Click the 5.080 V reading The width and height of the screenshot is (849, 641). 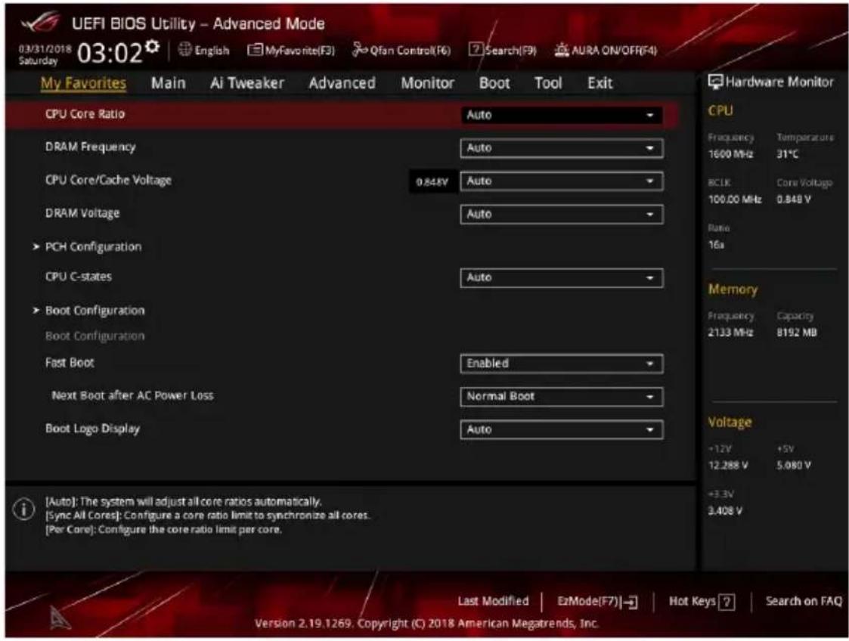(795, 466)
